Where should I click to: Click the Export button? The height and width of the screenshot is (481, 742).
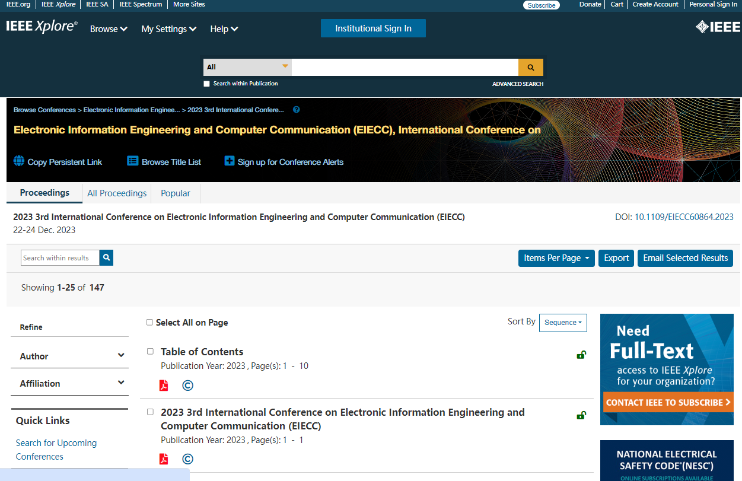point(616,258)
